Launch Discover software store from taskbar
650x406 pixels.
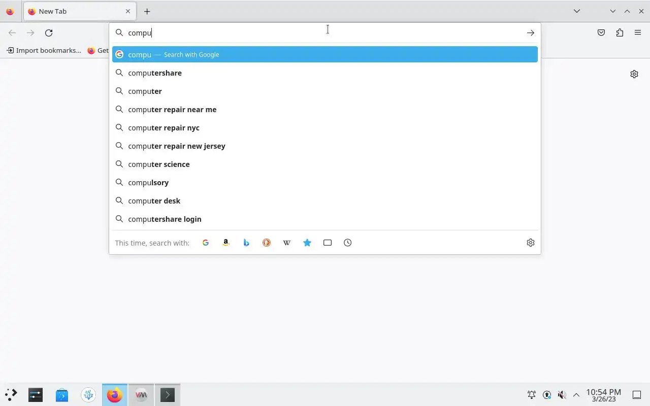point(62,395)
